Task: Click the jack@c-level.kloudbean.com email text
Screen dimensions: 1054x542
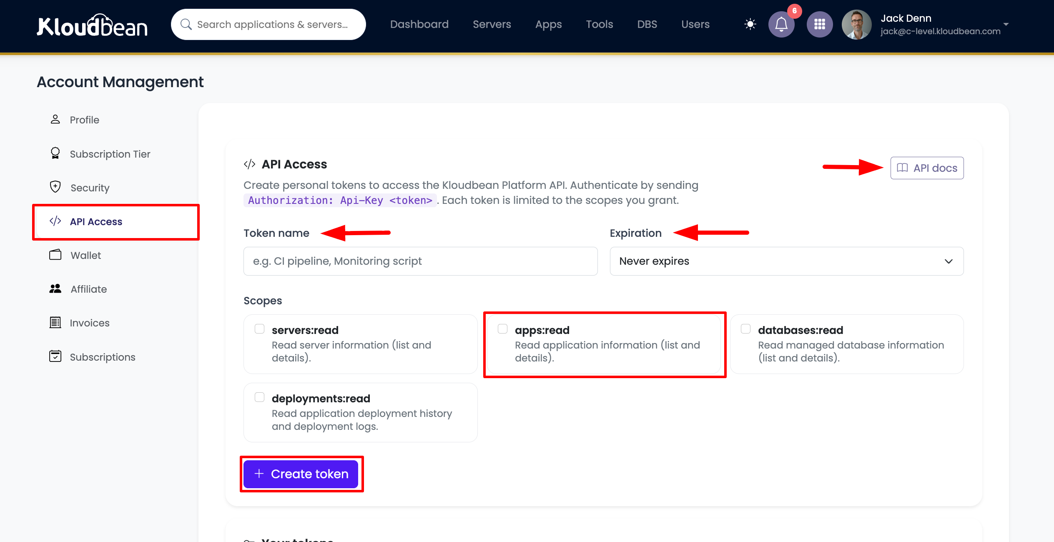Action: click(940, 31)
